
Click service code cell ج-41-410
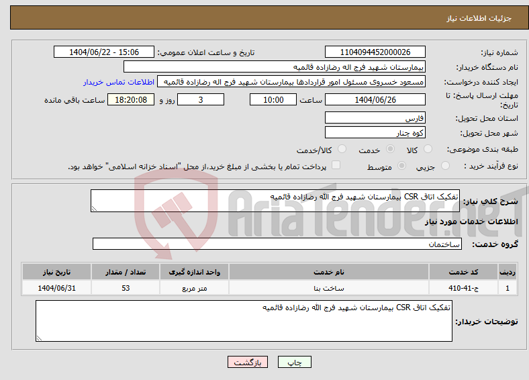[x=464, y=288]
